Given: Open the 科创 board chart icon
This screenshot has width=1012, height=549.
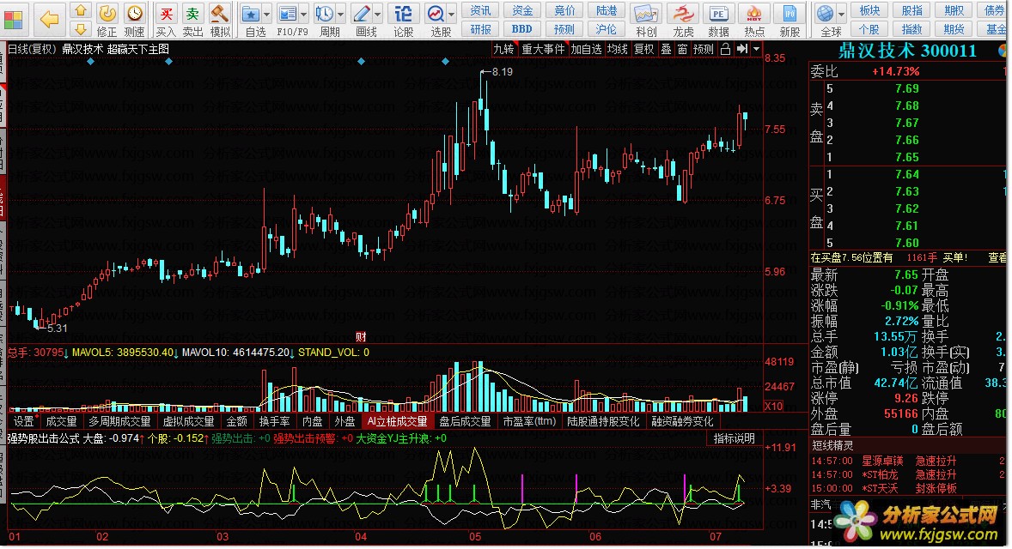Looking at the screenshot, I should coord(646,14).
